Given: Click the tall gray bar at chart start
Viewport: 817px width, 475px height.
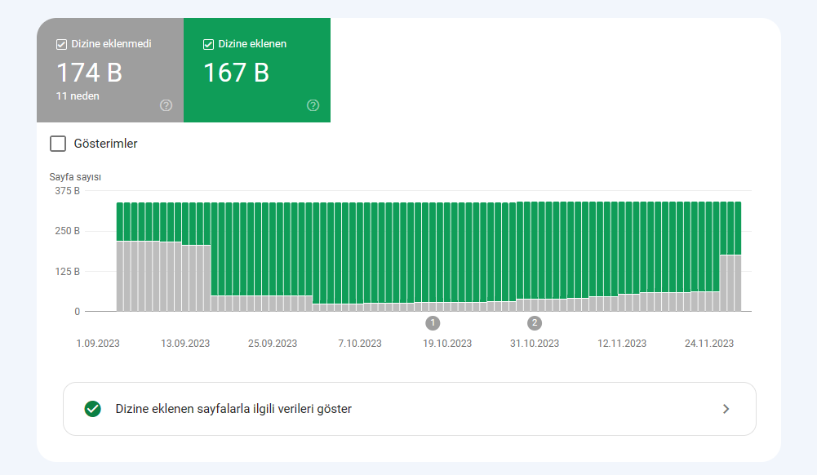Looking at the screenshot, I should coord(120,276).
